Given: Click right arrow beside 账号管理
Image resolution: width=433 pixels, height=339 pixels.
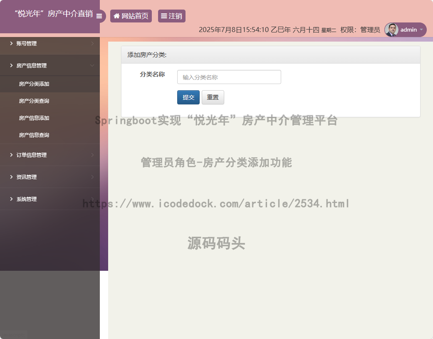Looking at the screenshot, I should (92, 43).
